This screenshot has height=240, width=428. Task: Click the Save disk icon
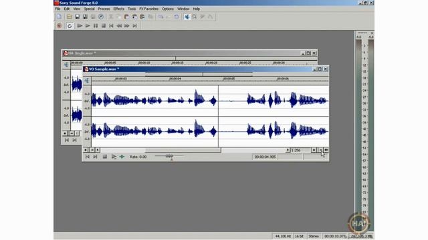pyautogui.click(x=78, y=17)
